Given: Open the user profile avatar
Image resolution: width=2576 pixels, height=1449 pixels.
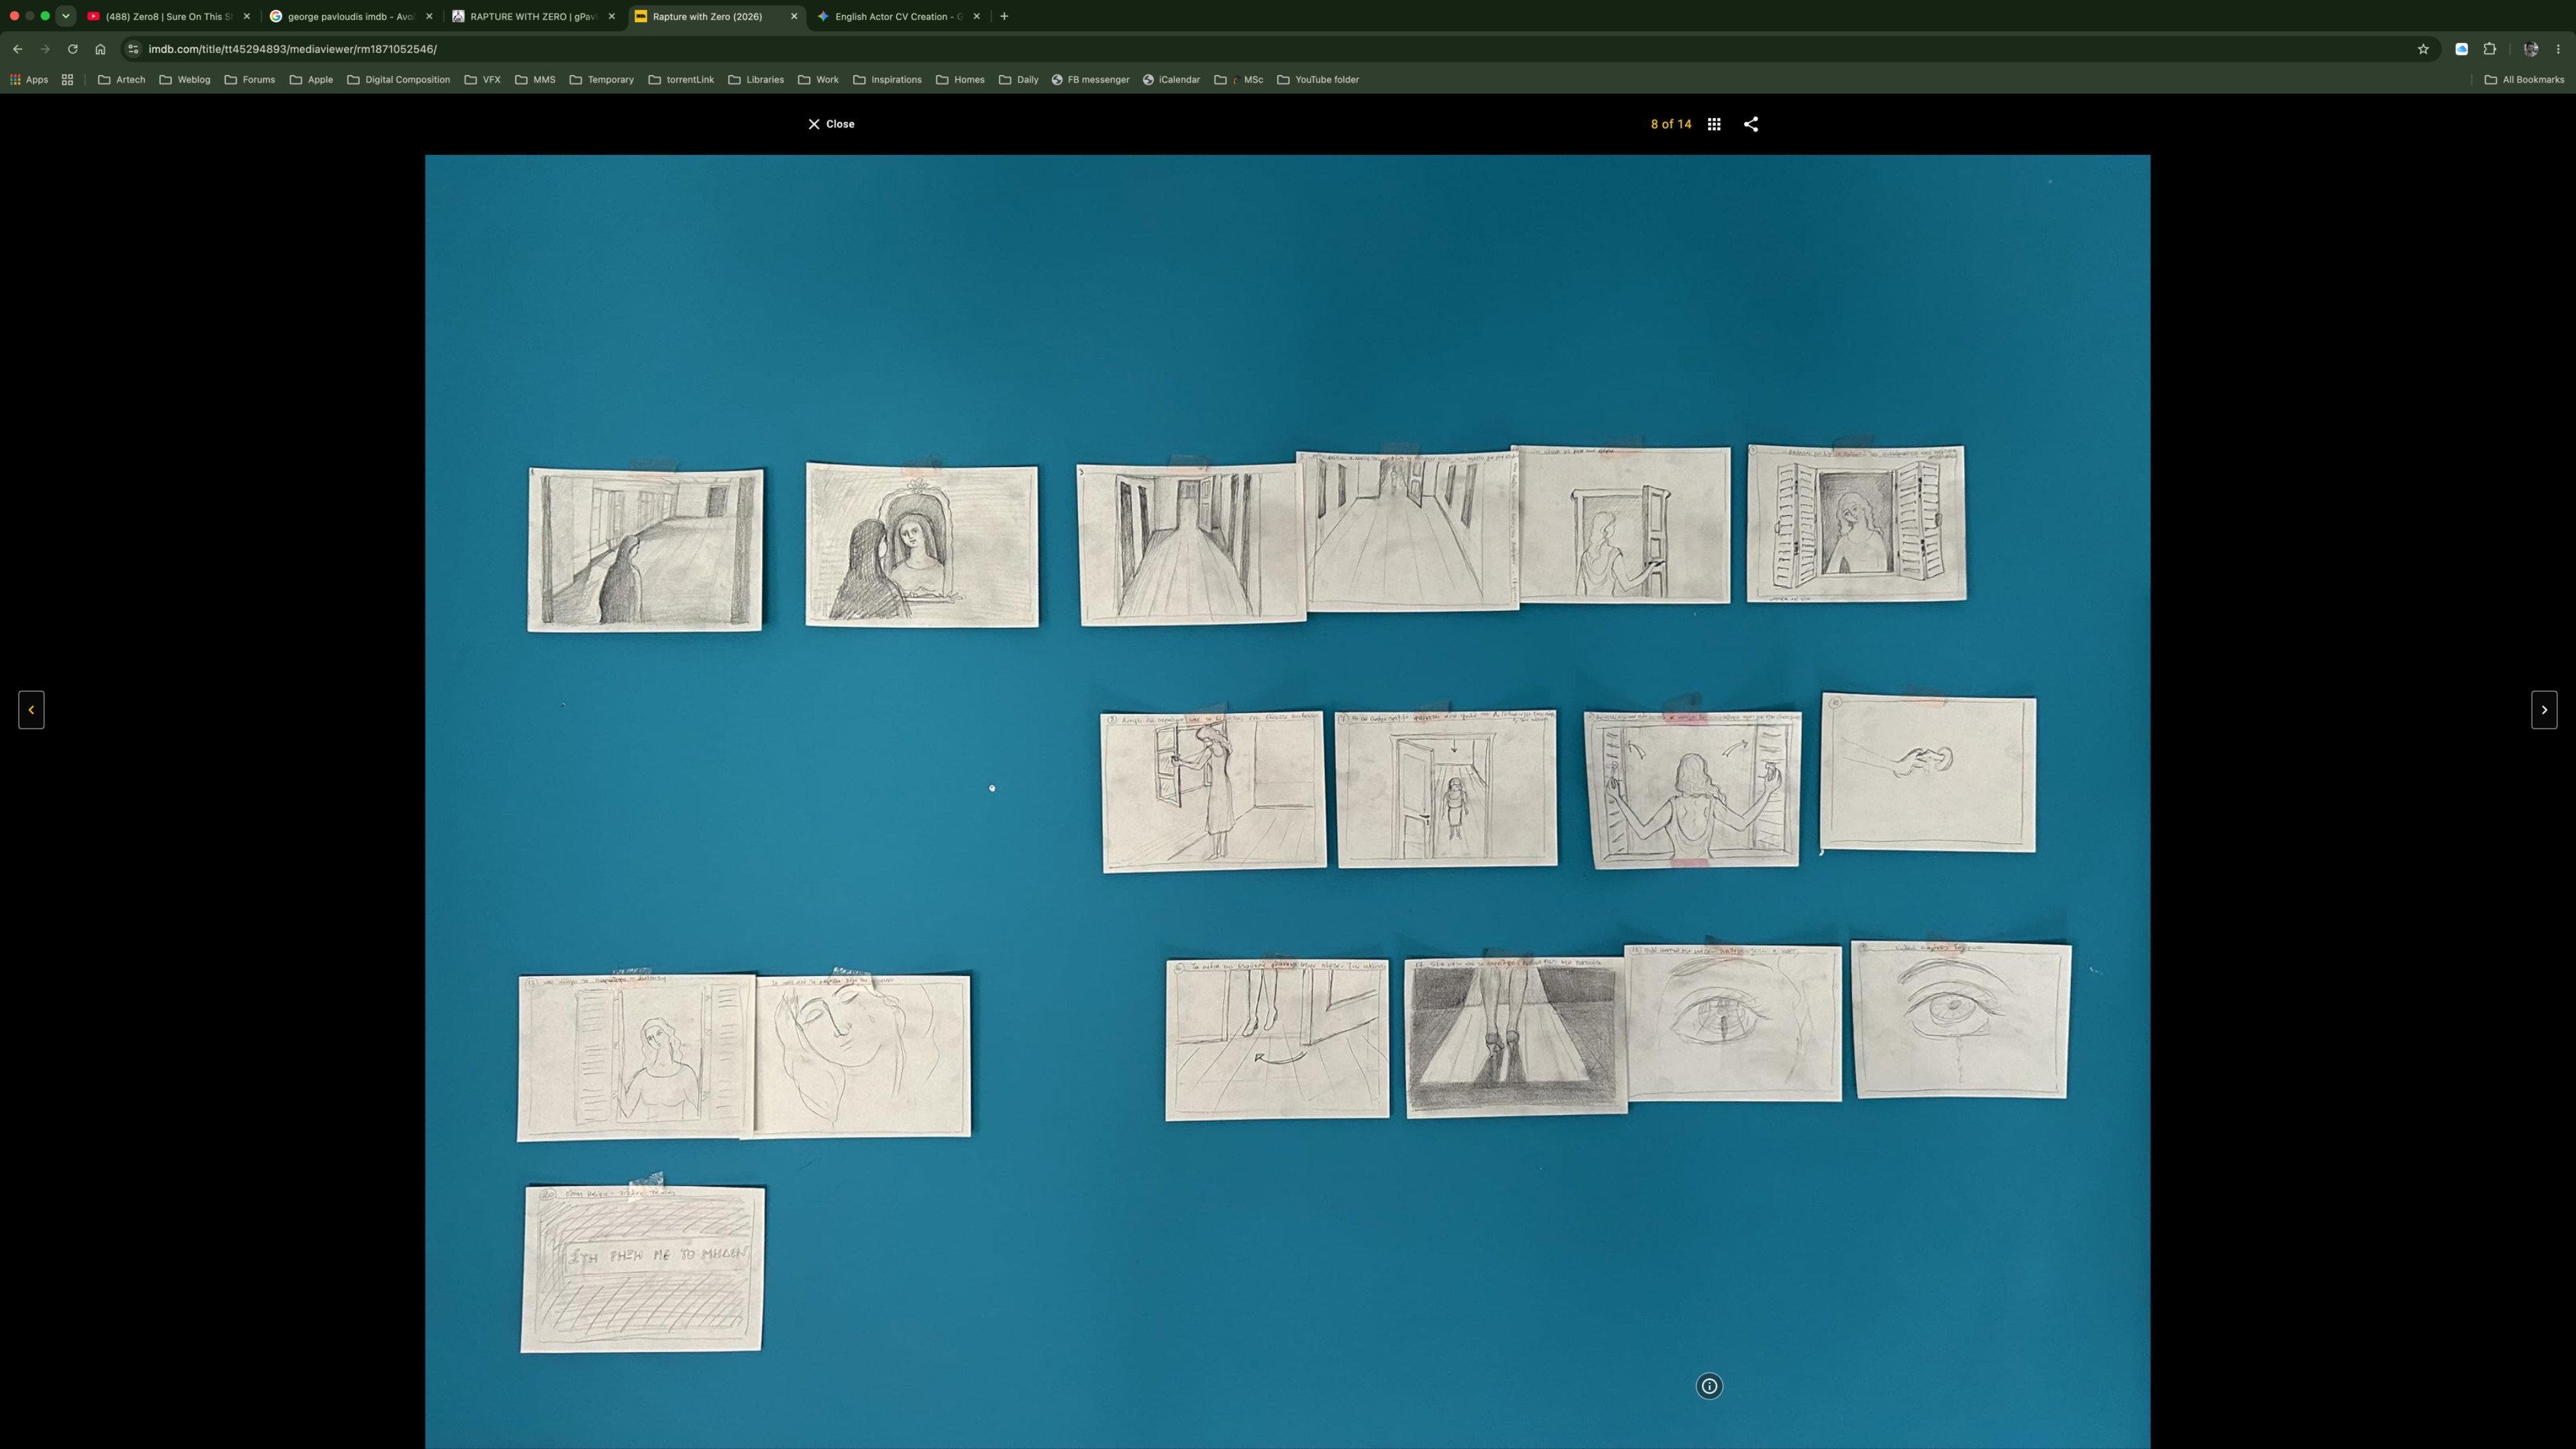Looking at the screenshot, I should click(x=2531, y=49).
